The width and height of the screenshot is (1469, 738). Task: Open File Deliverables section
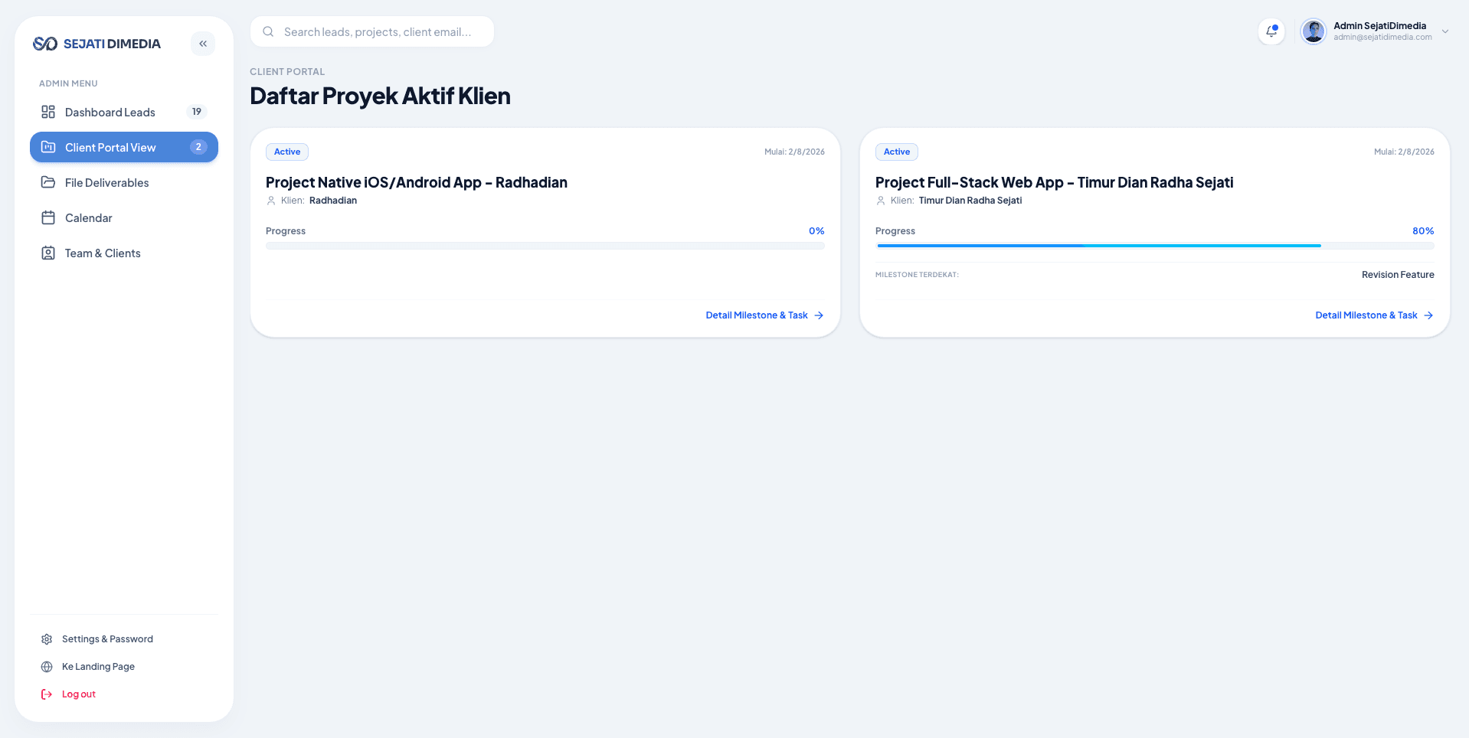124,182
